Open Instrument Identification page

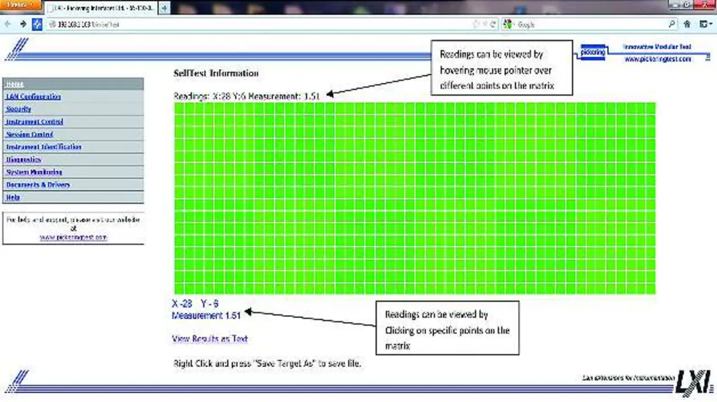click(x=44, y=147)
